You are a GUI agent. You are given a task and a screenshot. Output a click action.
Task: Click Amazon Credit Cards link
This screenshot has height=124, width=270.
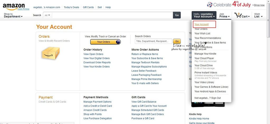pyautogui.click(x=95, y=110)
